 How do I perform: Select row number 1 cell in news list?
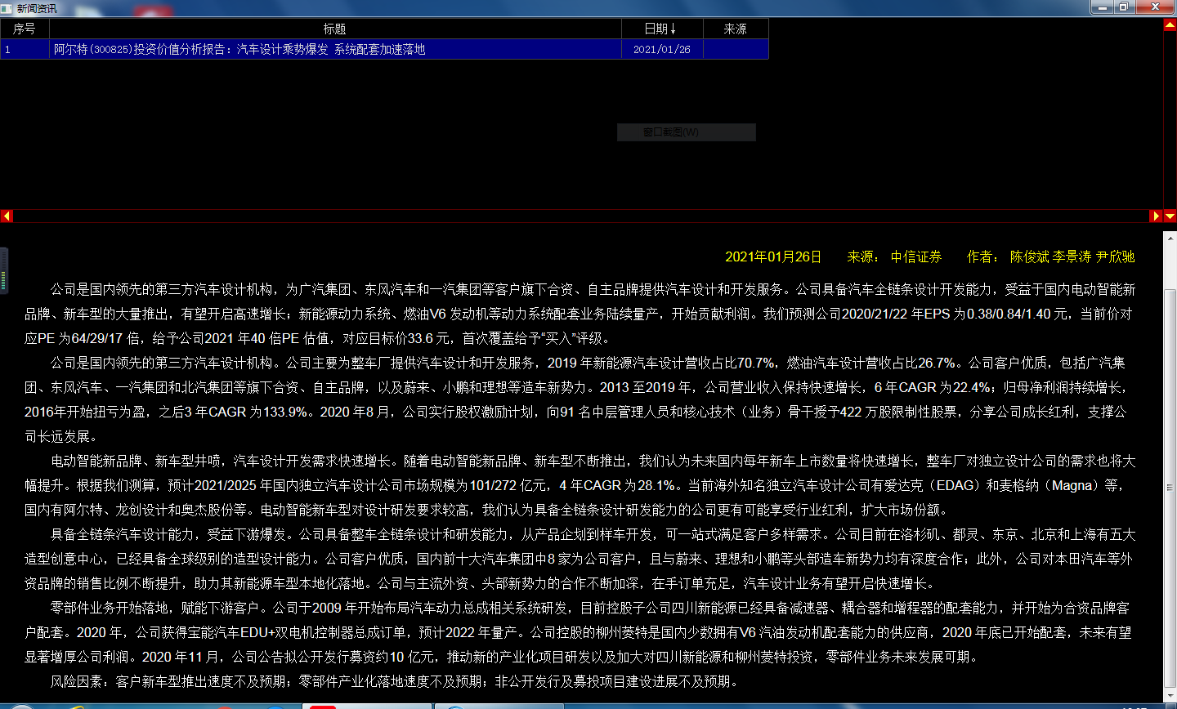coord(25,49)
